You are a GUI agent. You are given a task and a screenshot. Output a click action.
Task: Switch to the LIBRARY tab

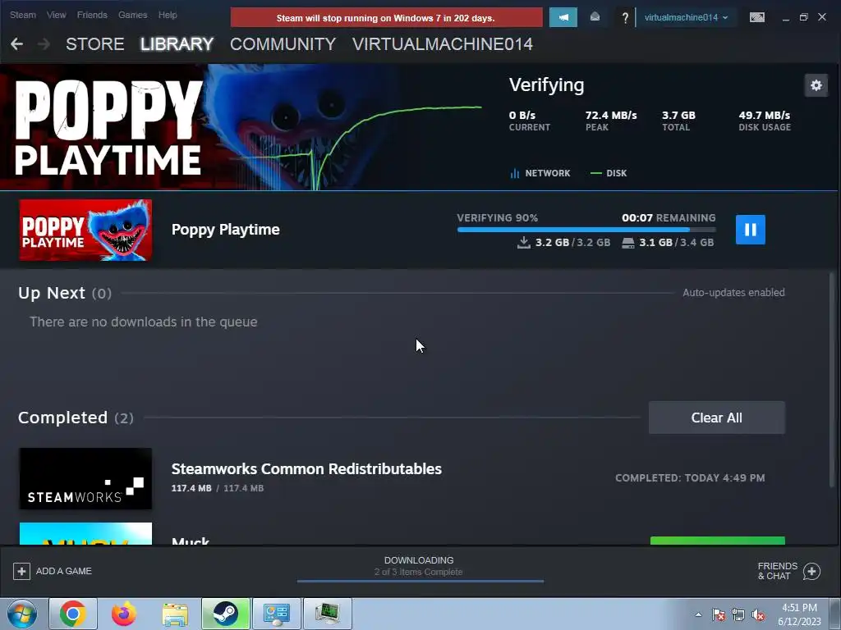click(x=177, y=44)
